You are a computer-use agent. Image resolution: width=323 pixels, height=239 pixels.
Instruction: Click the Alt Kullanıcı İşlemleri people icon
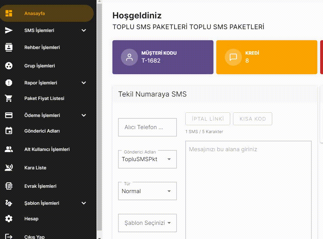point(9,150)
